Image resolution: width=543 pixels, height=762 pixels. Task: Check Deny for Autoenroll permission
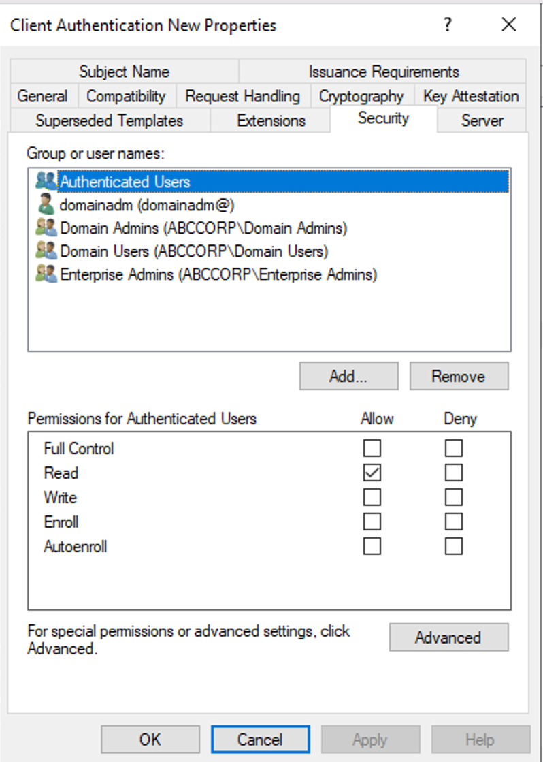click(454, 546)
